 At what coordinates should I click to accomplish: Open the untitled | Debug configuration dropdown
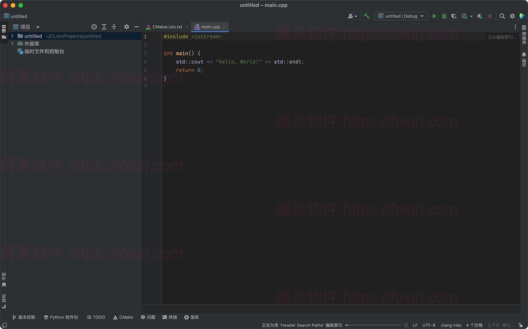pyautogui.click(x=400, y=16)
